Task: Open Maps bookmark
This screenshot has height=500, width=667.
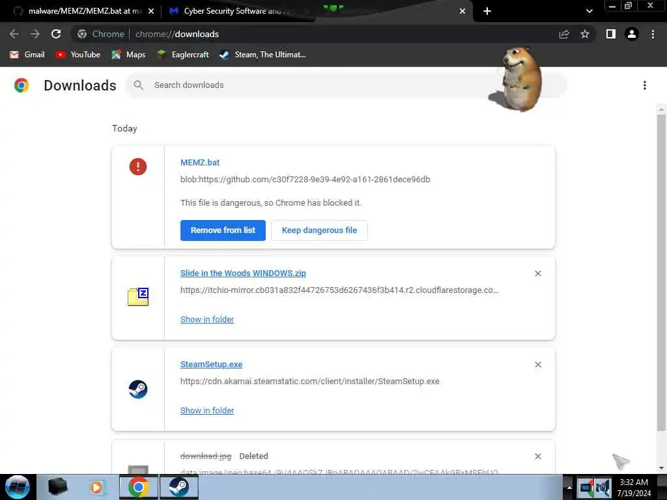Action: pos(128,55)
